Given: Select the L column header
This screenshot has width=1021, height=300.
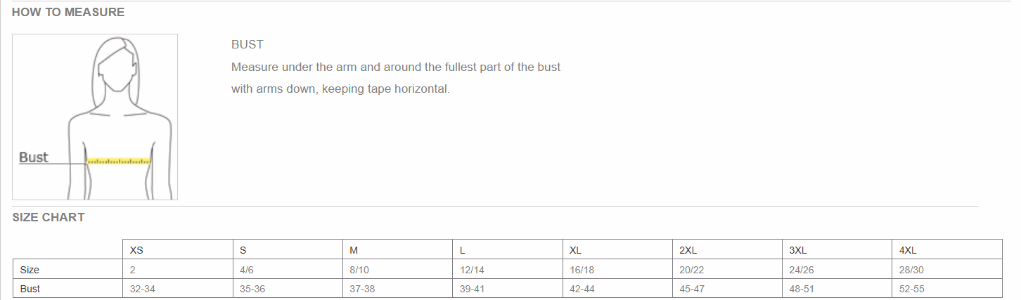Looking at the screenshot, I should point(463,250).
